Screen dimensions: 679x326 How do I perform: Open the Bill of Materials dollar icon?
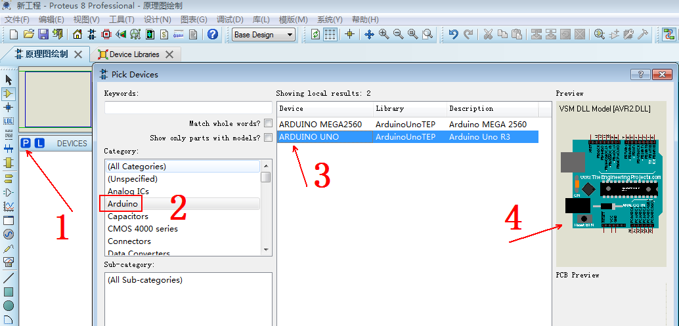164,34
